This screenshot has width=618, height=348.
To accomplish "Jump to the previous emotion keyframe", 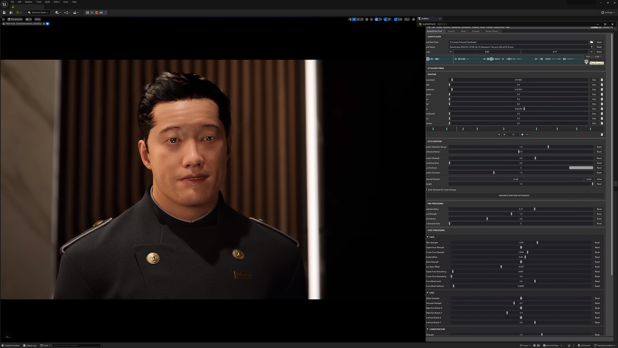I will click(x=499, y=135).
